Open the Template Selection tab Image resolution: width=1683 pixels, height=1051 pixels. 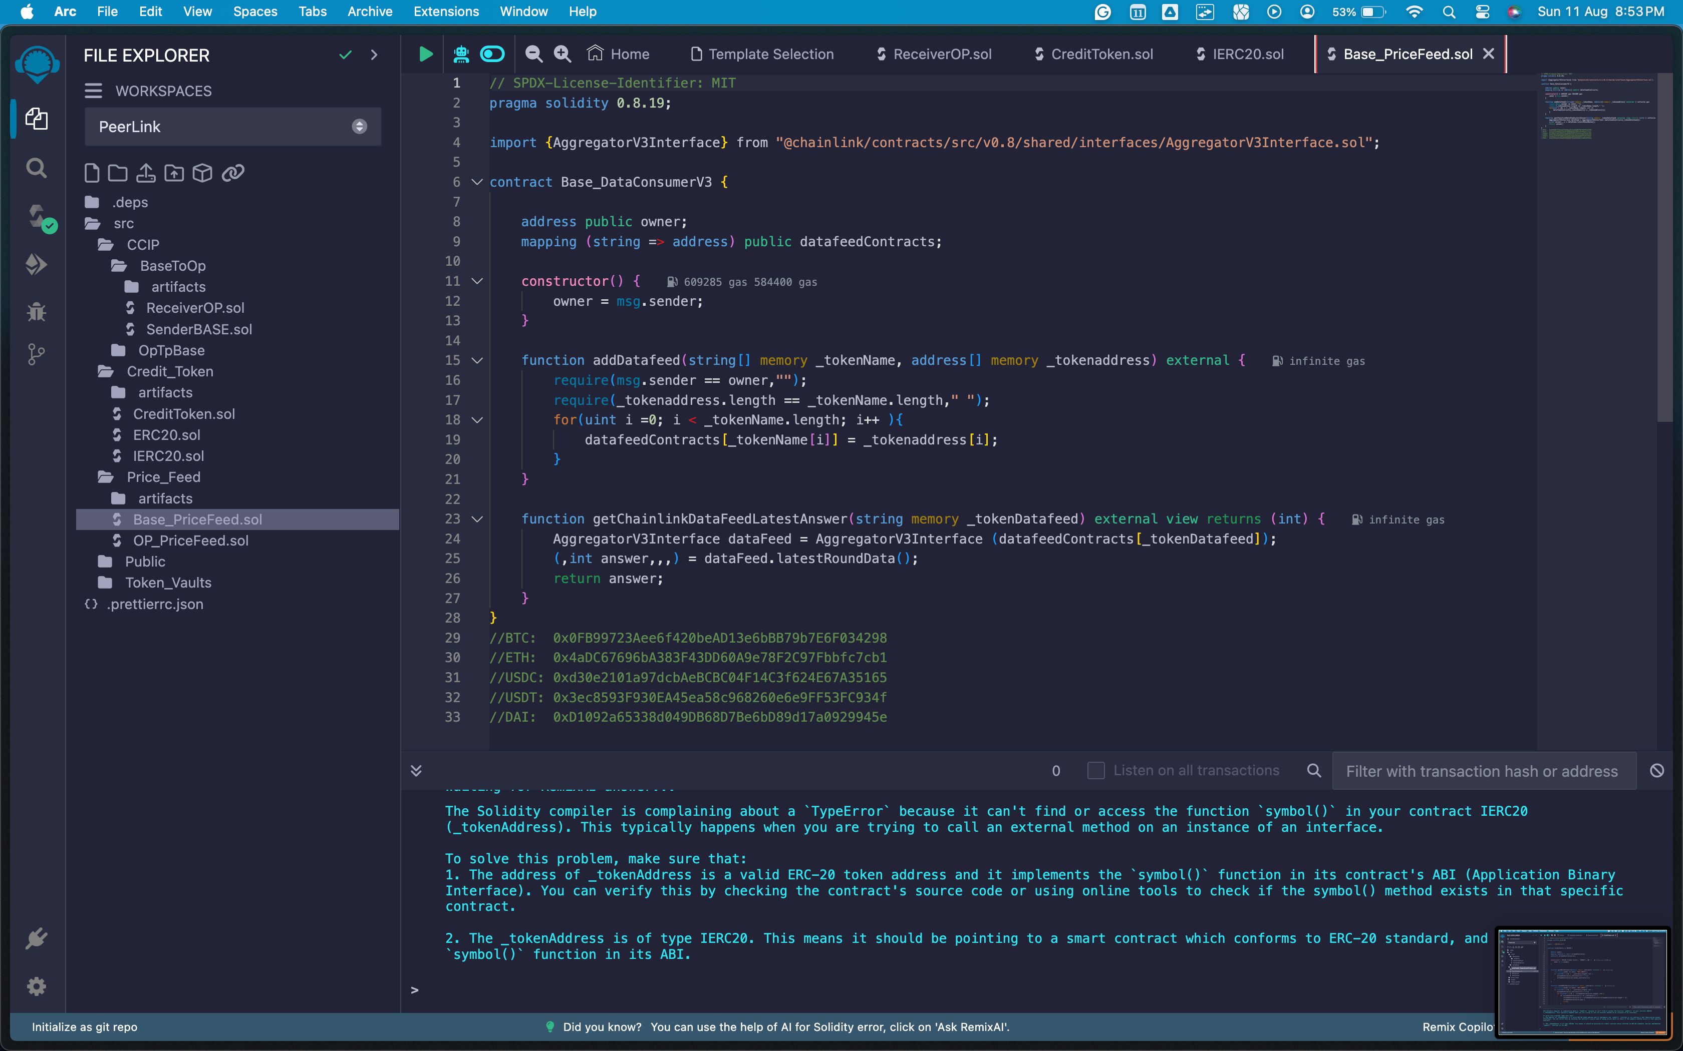click(x=770, y=53)
